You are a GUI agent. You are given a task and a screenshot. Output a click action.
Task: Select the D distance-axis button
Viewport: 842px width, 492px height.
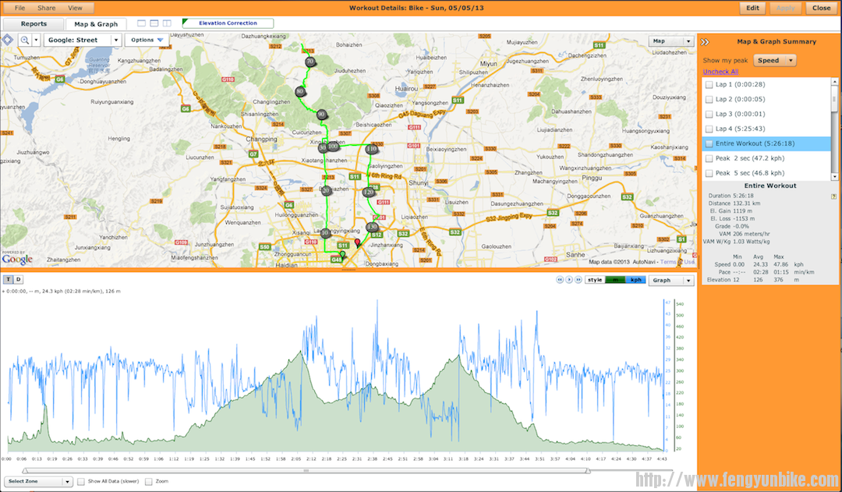click(17, 279)
